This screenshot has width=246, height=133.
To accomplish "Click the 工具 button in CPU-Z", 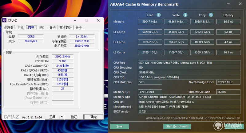I will (52, 117).
